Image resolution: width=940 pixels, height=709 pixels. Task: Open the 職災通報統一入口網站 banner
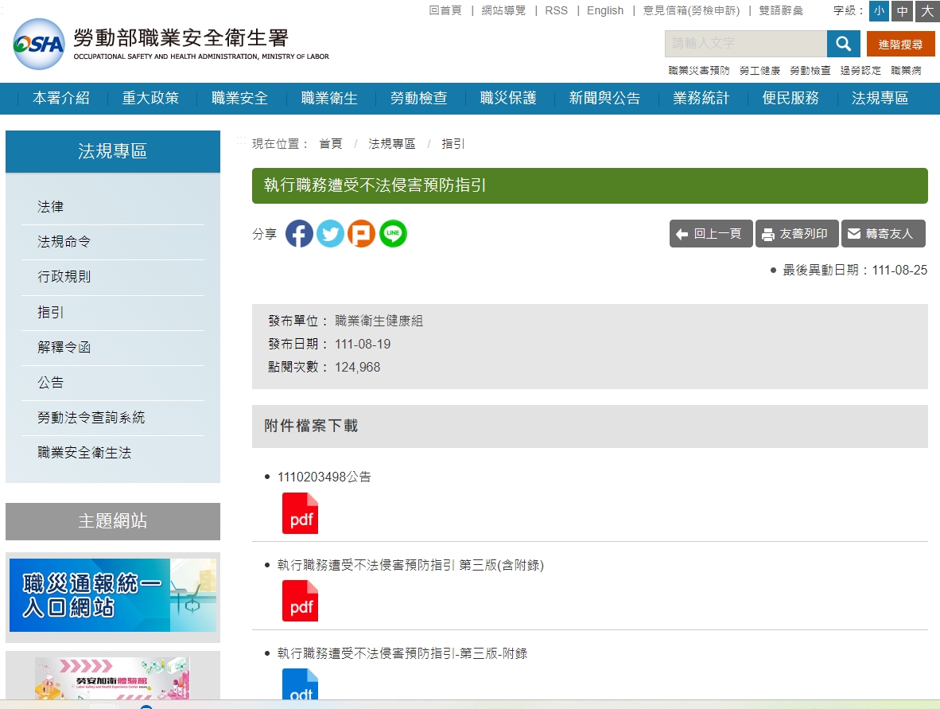pos(113,595)
